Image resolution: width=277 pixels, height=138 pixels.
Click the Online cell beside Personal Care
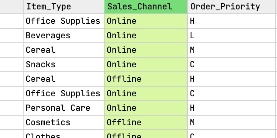click(x=146, y=108)
